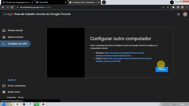Select the Configurar outro computador tab
The height and width of the screenshot is (106, 189).
click(84, 2)
